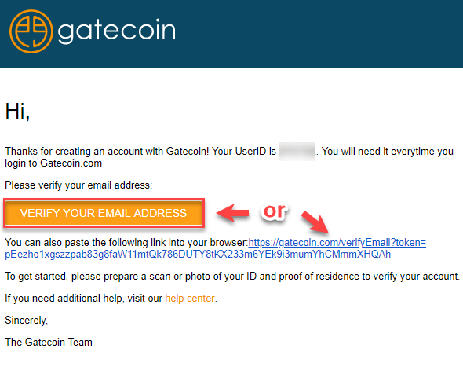This screenshot has height=367, width=463.
Task: Click 'Please verify your email address:' text
Action: pyautogui.click(x=78, y=185)
